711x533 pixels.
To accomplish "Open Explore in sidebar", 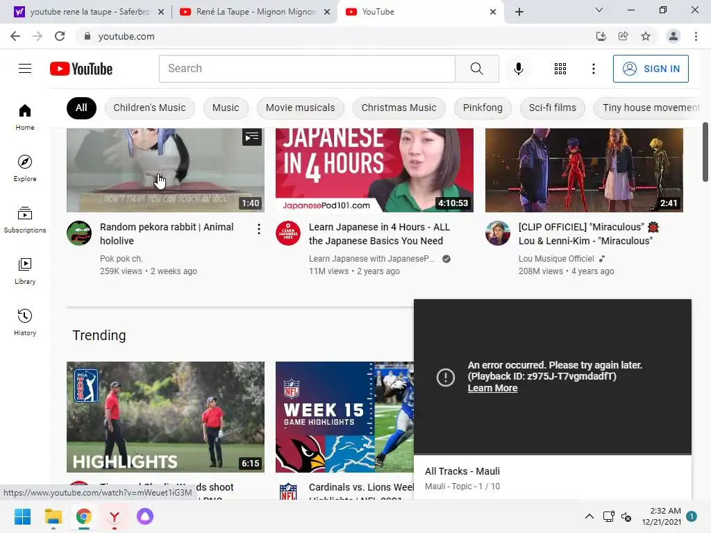I will pyautogui.click(x=25, y=168).
